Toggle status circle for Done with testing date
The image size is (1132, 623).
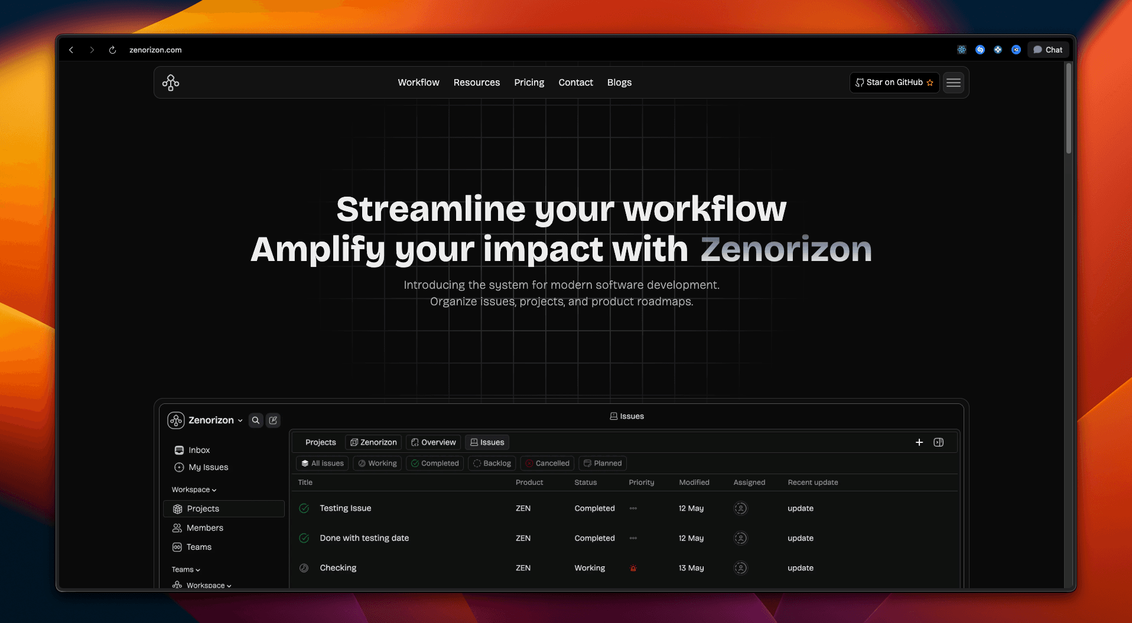(x=304, y=538)
